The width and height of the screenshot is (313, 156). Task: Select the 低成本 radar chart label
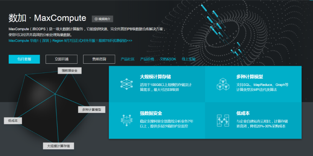[13, 121]
